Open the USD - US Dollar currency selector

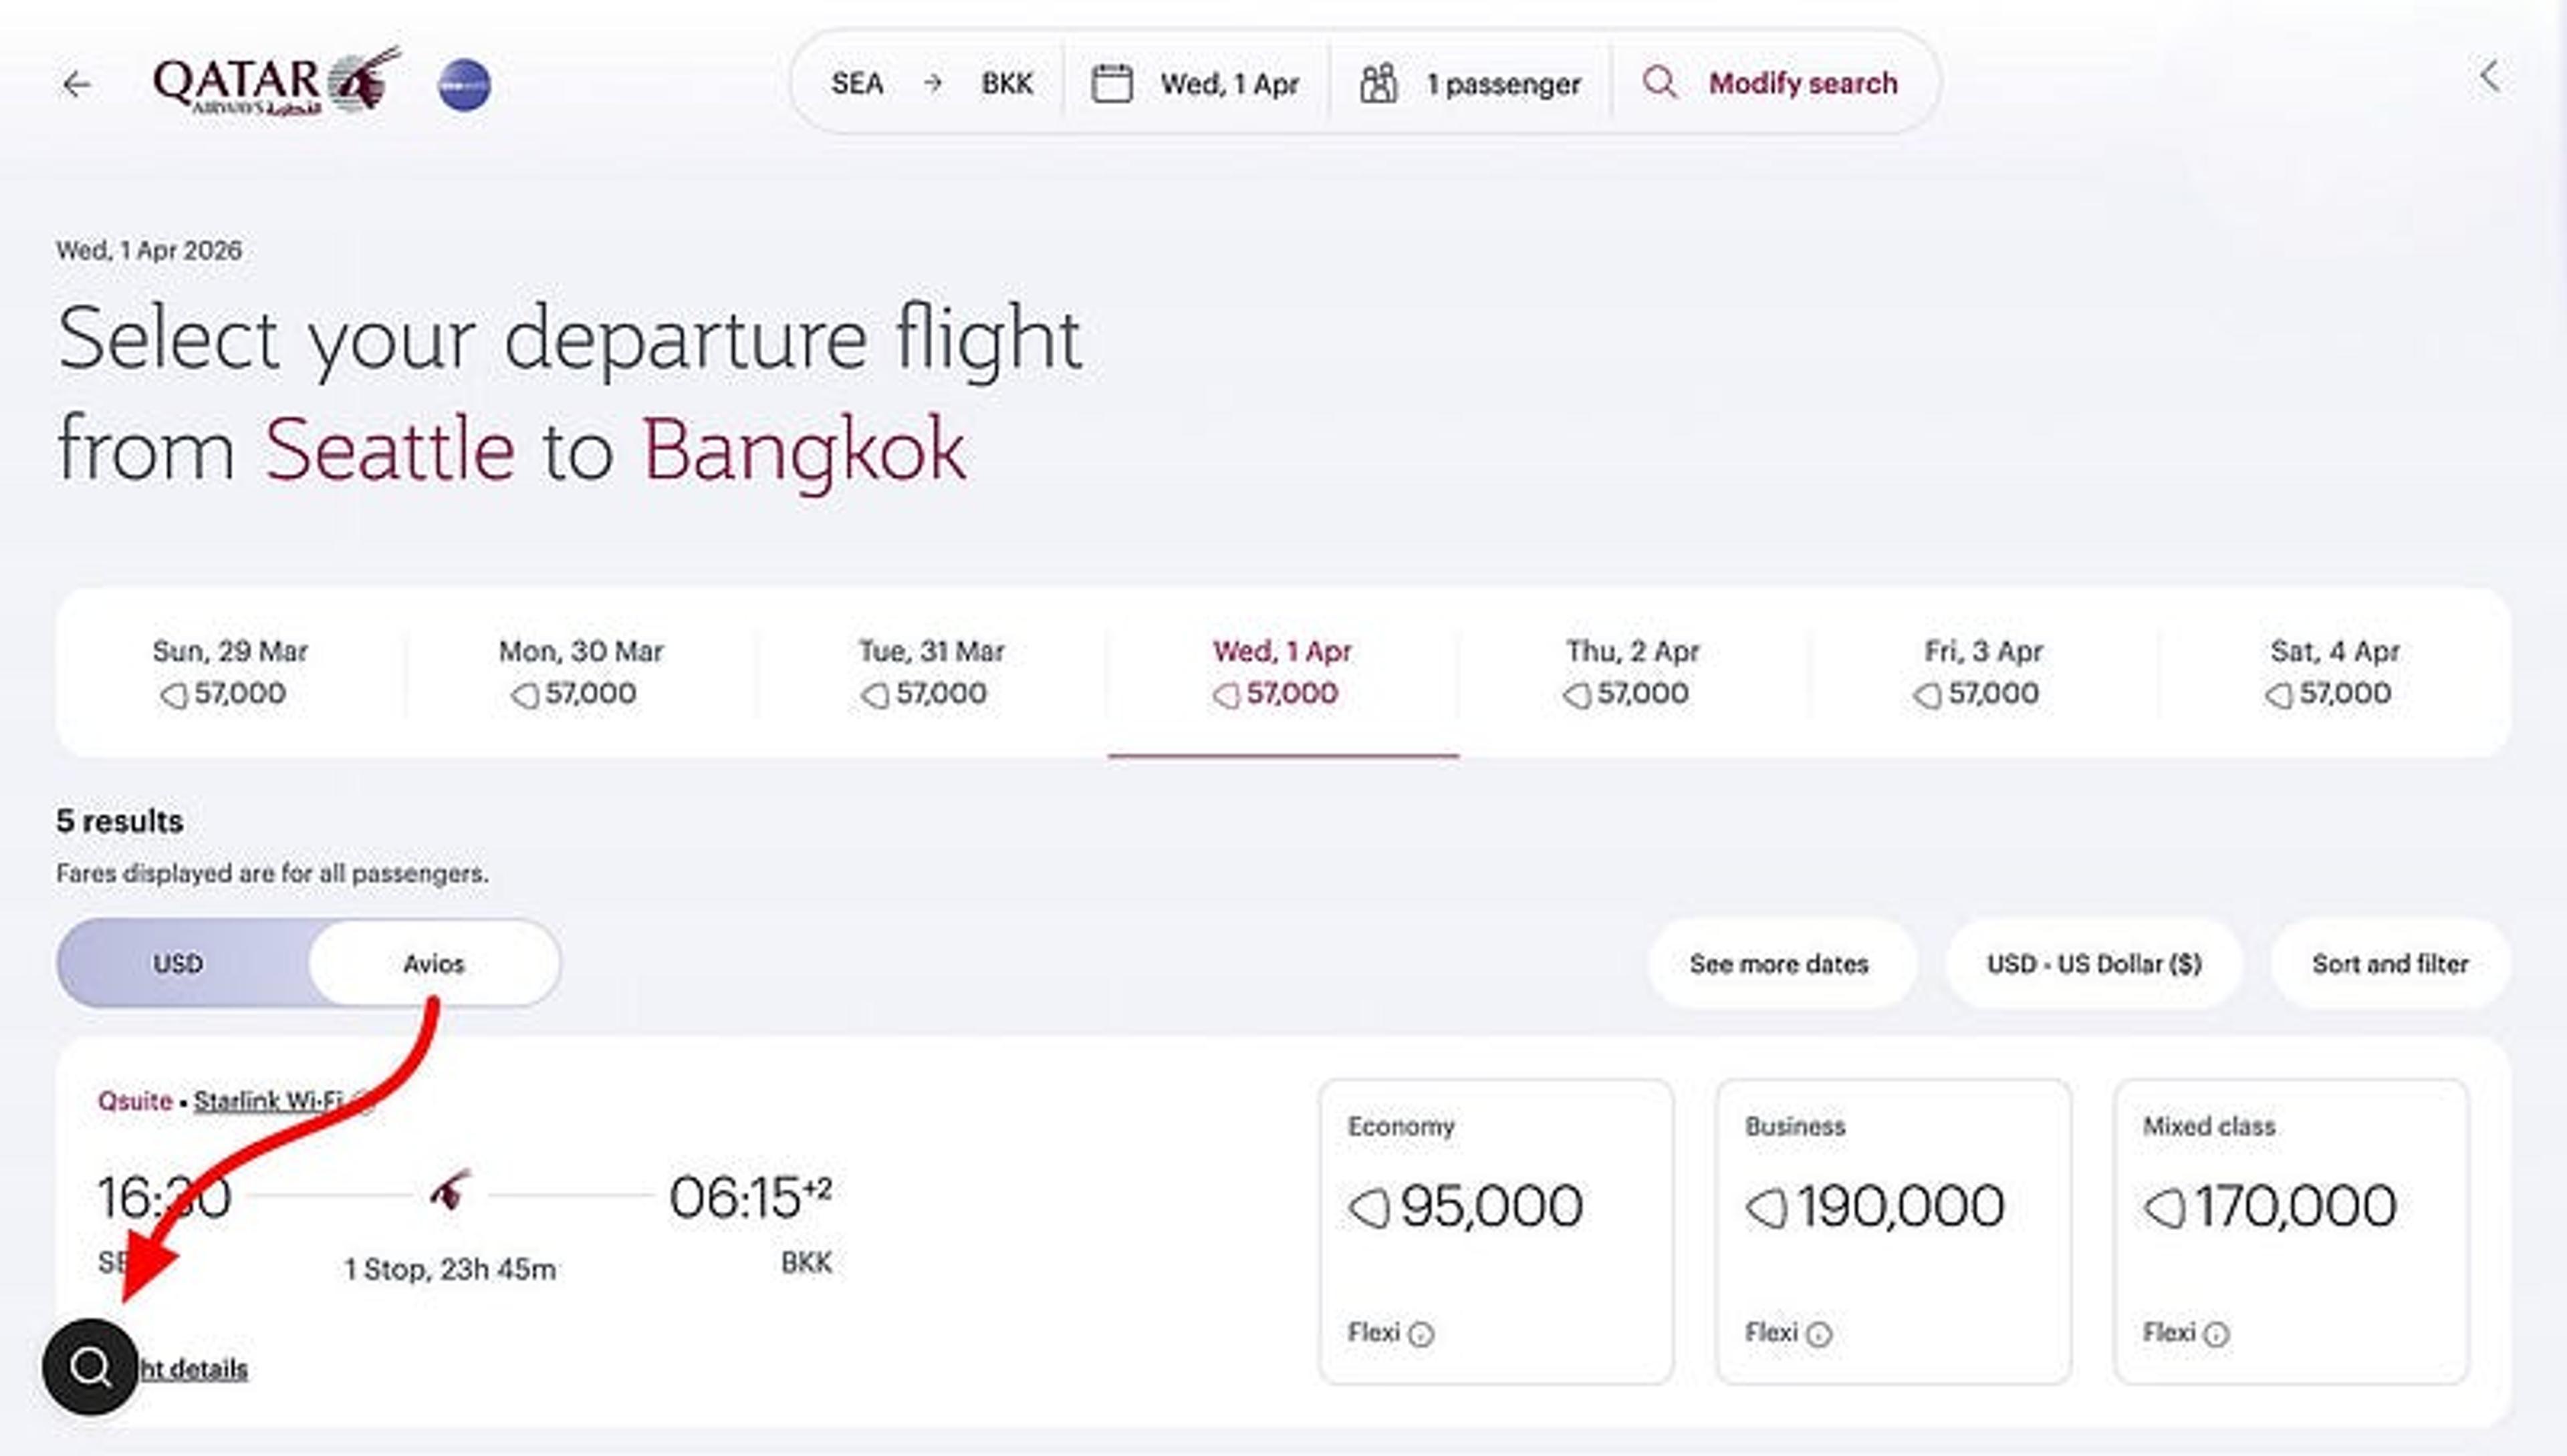(x=2094, y=964)
